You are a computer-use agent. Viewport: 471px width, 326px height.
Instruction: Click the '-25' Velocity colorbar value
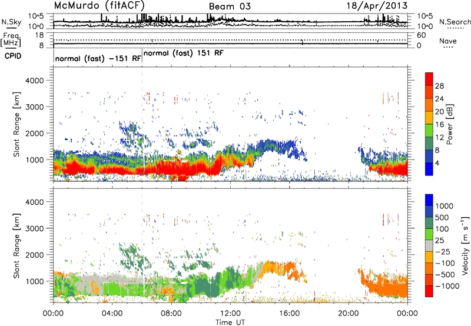pos(443,252)
